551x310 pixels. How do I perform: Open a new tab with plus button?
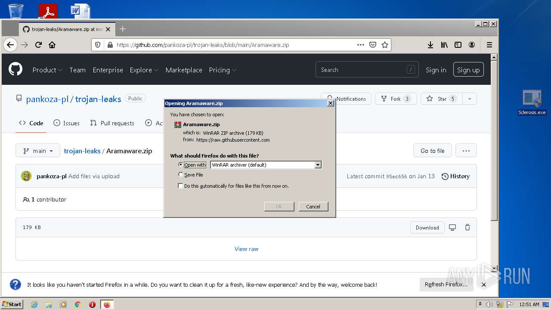coord(123,29)
